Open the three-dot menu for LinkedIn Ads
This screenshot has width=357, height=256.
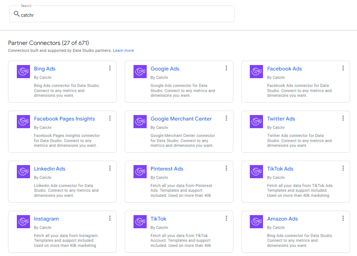pyautogui.click(x=110, y=168)
